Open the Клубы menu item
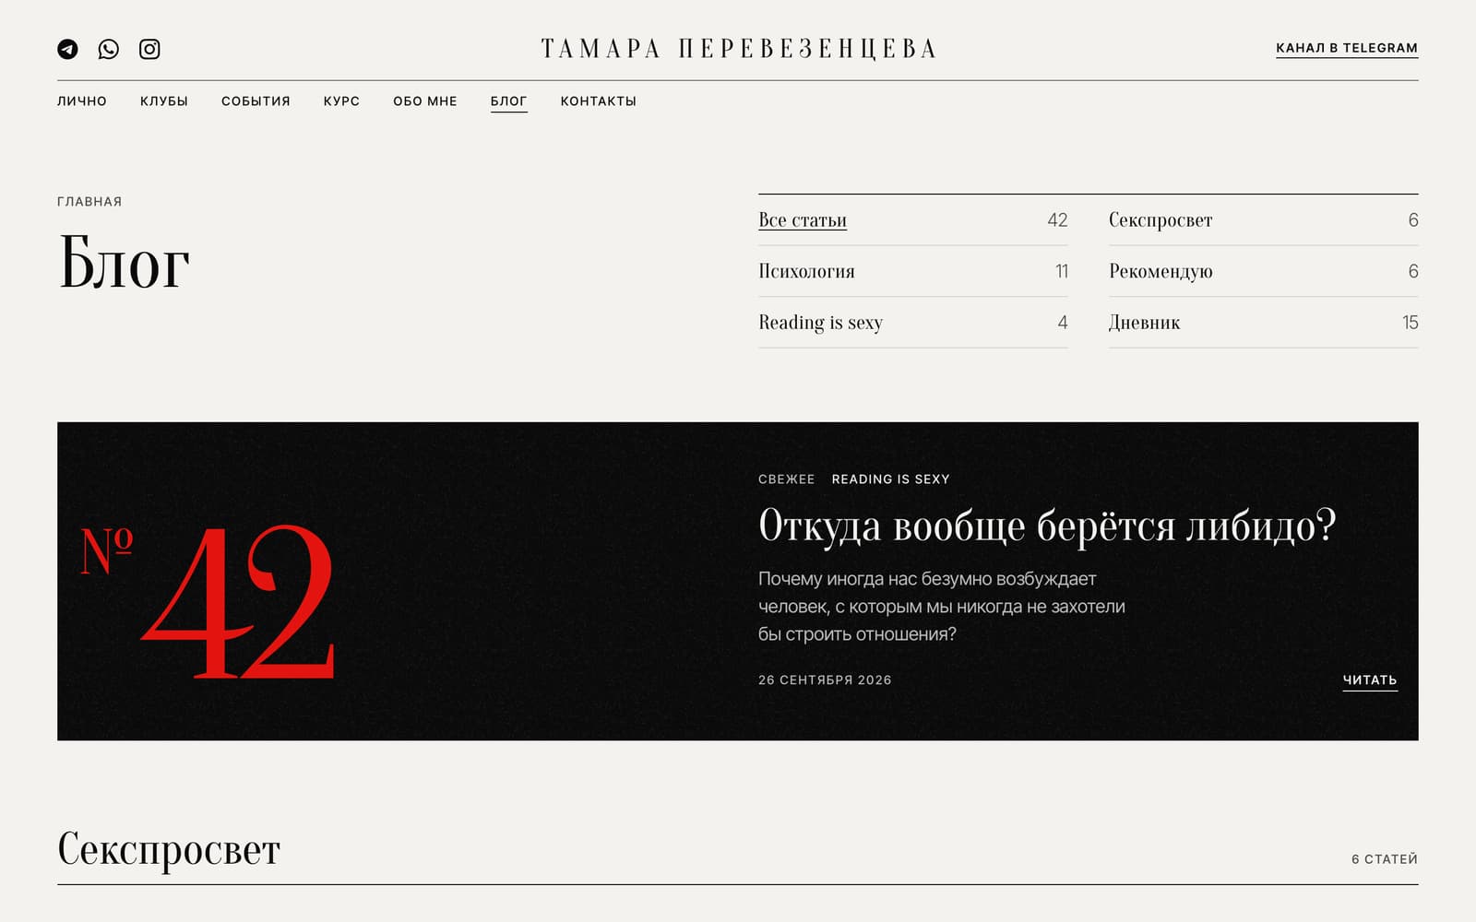The image size is (1476, 922). [164, 101]
